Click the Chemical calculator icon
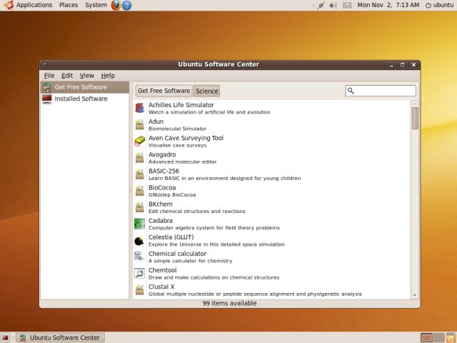This screenshot has height=343, width=457. click(x=139, y=257)
